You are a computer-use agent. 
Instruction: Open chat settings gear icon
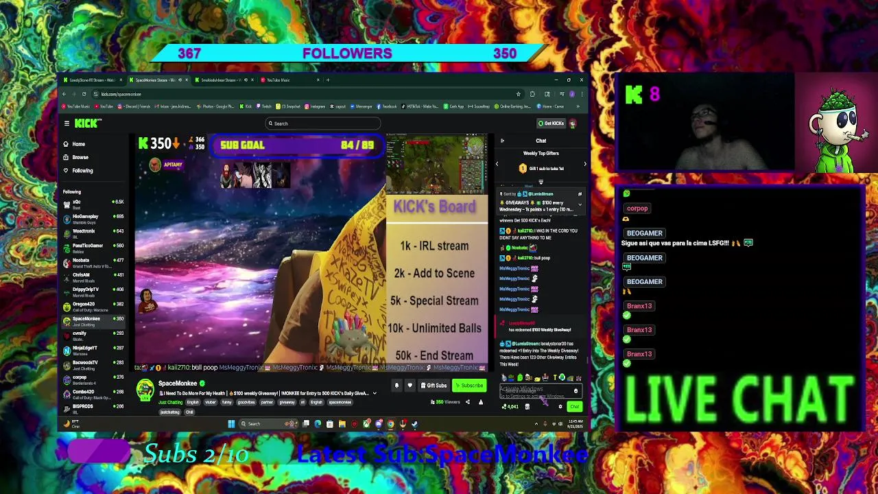pos(560,407)
